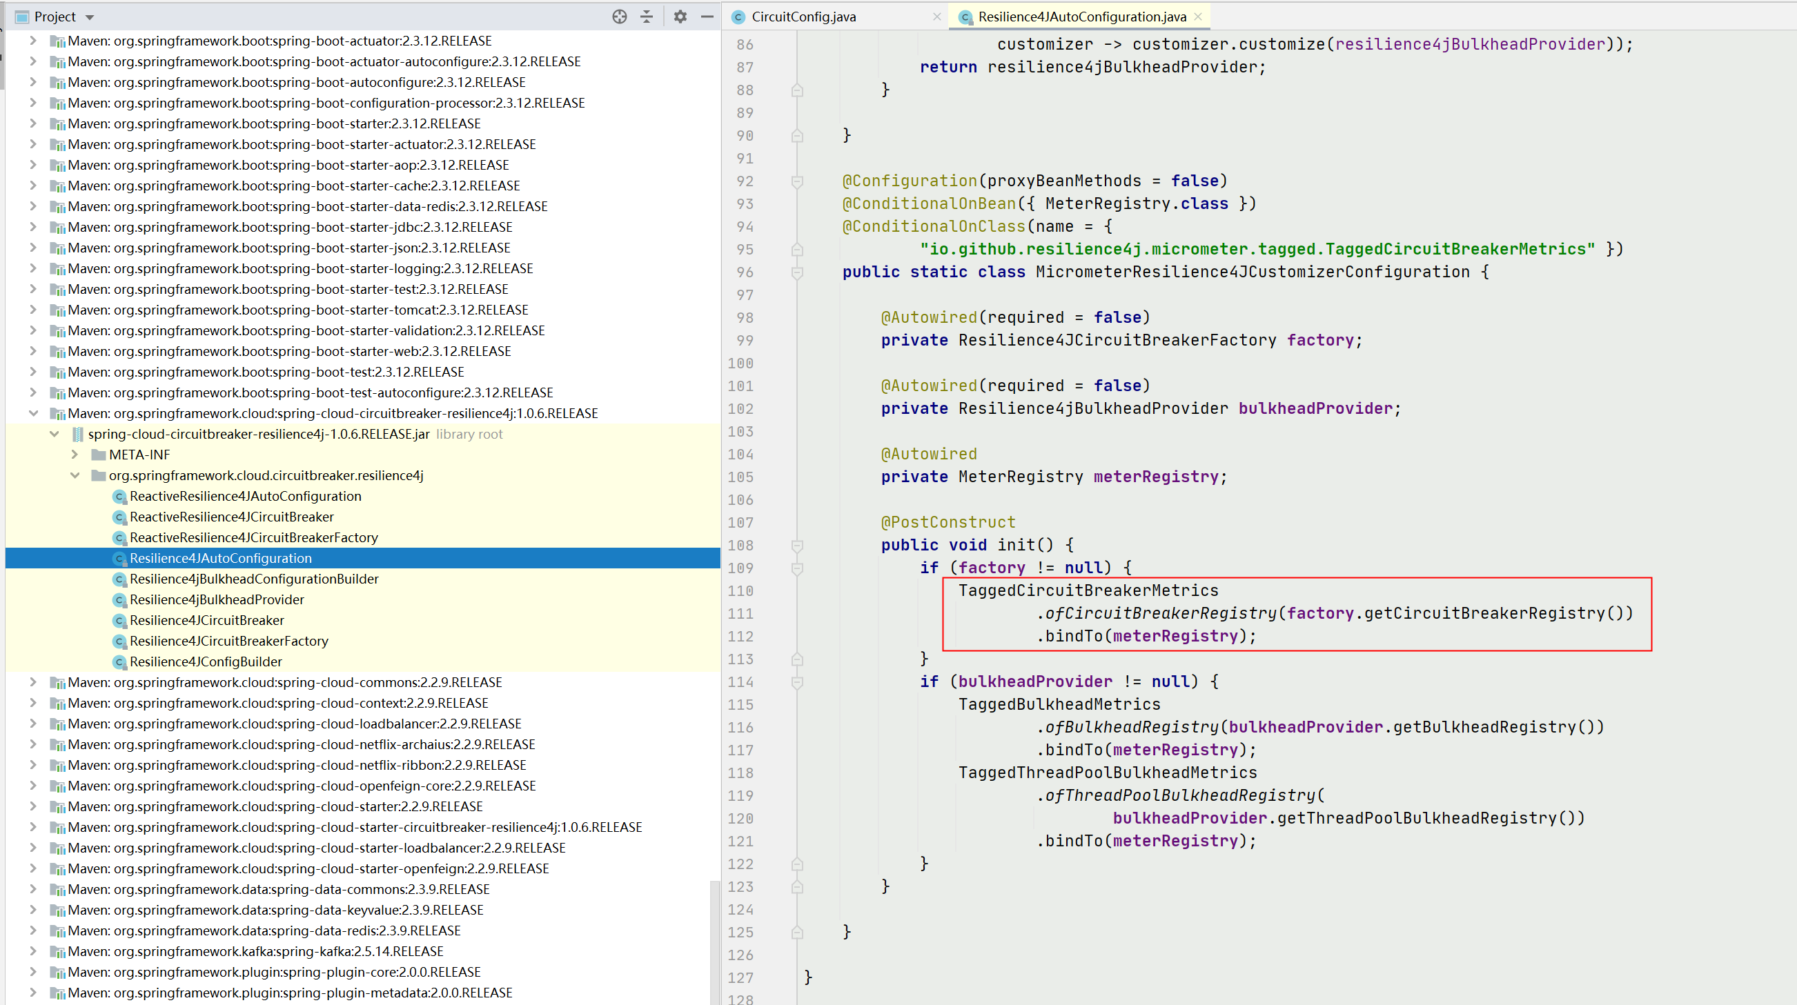Image resolution: width=1797 pixels, height=1005 pixels.
Task: Click the Collapse All icon in Project toolbar
Action: (647, 17)
